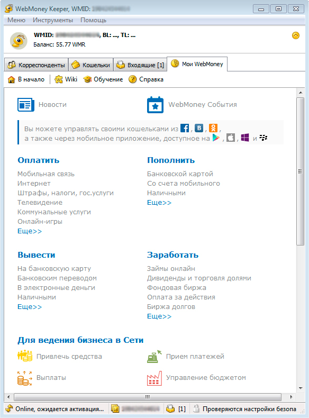Open the Корреспонденты tab
This screenshot has height=418, width=309.
(37, 65)
